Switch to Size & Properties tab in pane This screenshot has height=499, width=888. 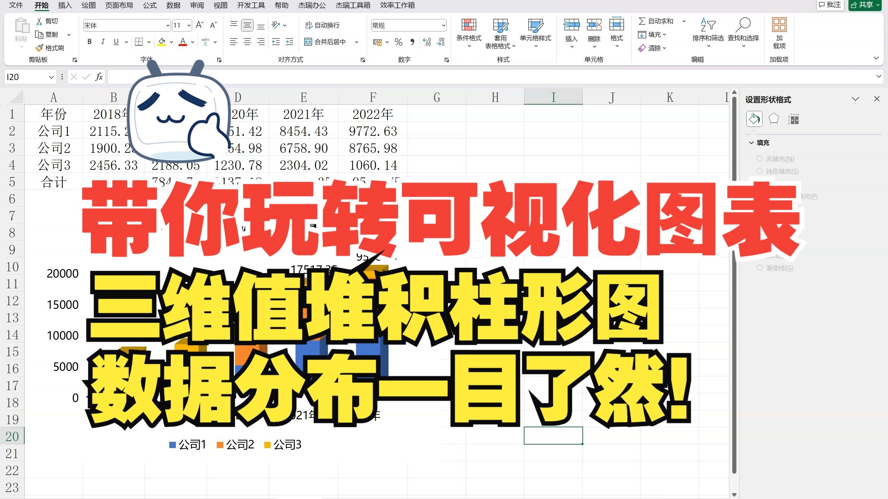pos(793,120)
